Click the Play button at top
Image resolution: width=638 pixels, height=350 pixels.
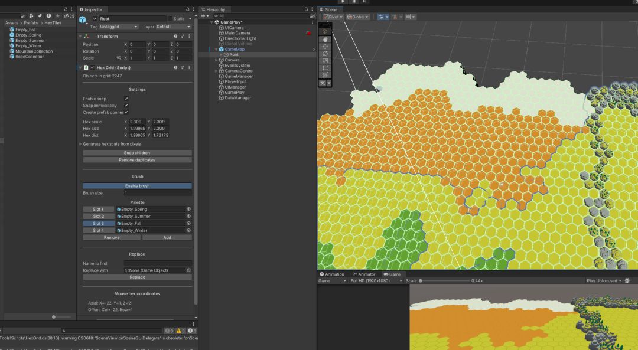click(x=343, y=2)
